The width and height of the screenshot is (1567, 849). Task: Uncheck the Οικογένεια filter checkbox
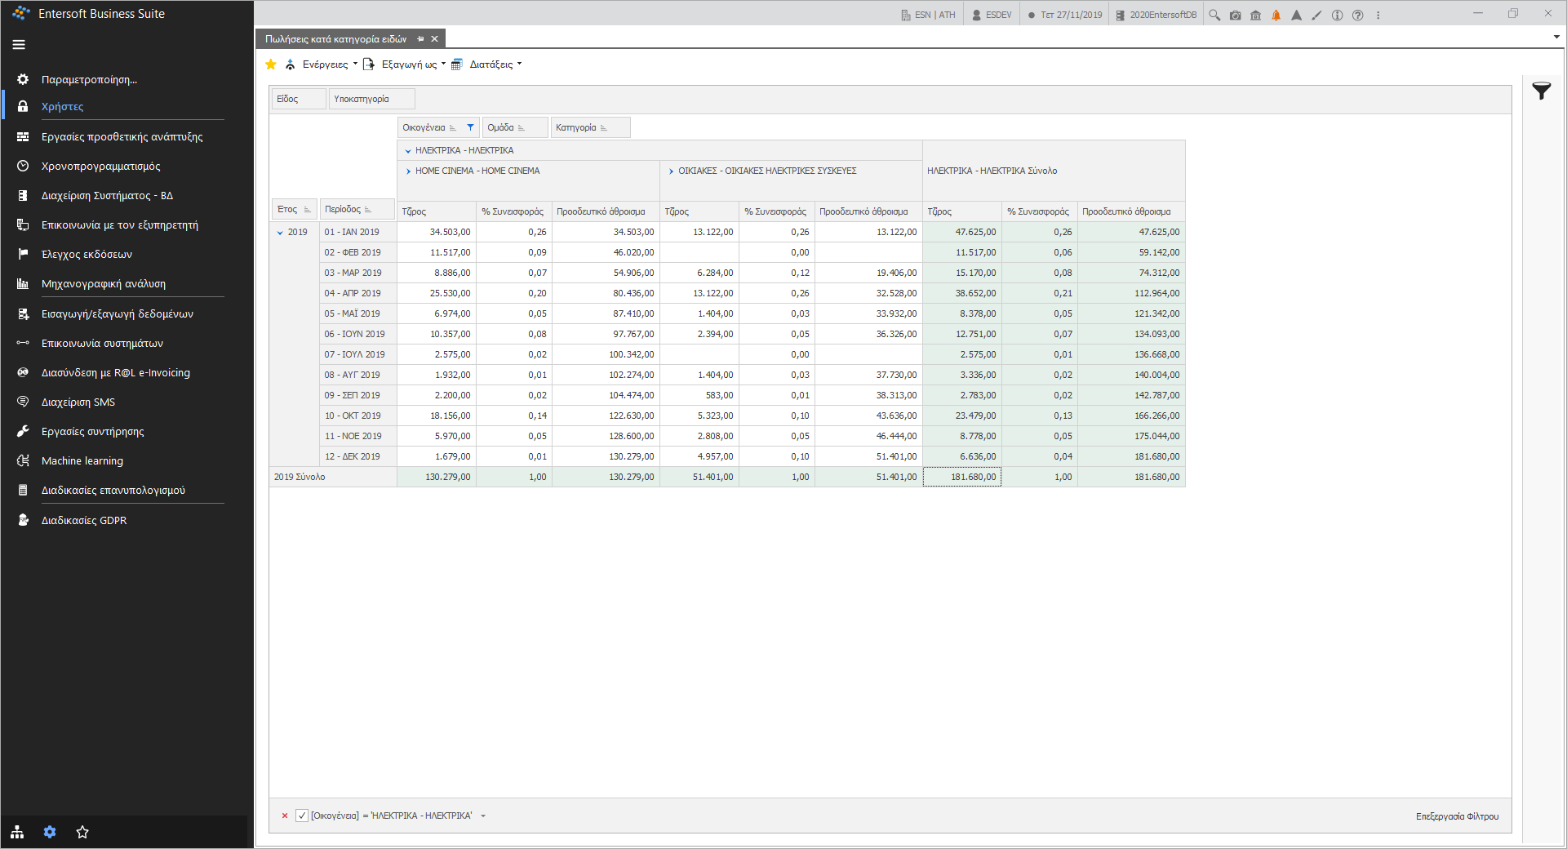(x=302, y=816)
